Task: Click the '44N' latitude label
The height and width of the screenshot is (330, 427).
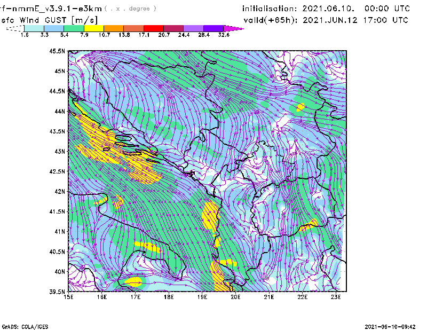Action: point(60,111)
